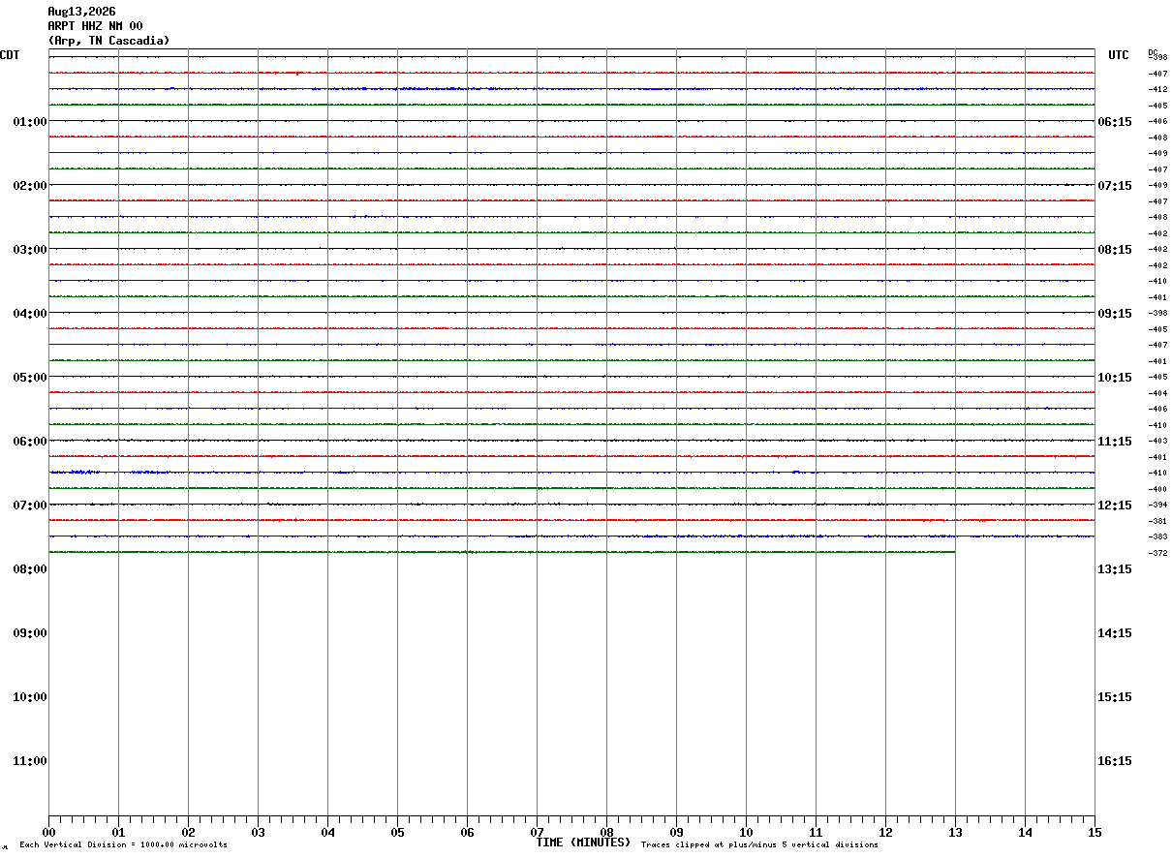Click the -372 DC offset value
Image resolution: width=1172 pixels, height=858 pixels.
pos(1157,552)
